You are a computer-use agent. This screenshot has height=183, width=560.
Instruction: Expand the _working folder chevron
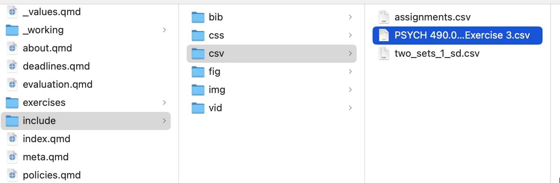click(x=164, y=30)
